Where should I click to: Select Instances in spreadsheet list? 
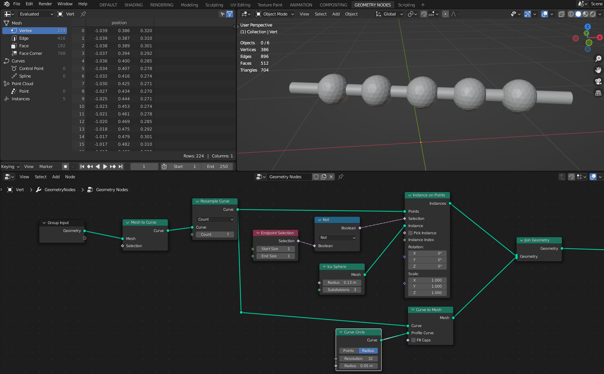35,99
